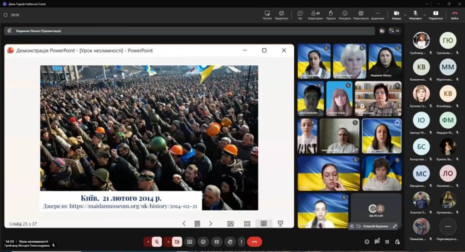
Task: Open the Додатково more options menu
Action: pyautogui.click(x=377, y=15)
